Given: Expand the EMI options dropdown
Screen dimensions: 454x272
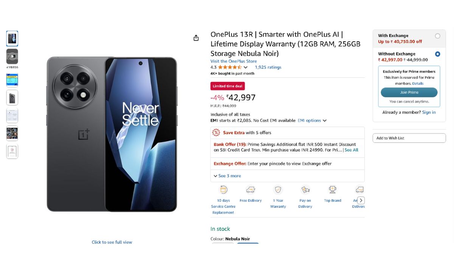Looking at the screenshot, I should pyautogui.click(x=312, y=121).
